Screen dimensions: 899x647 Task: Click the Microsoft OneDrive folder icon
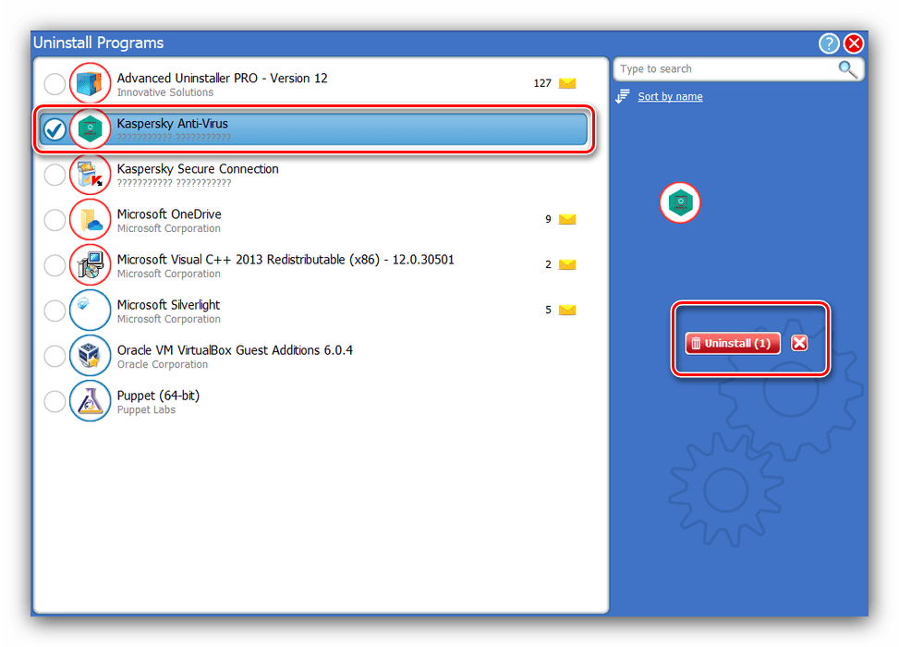[x=90, y=220]
